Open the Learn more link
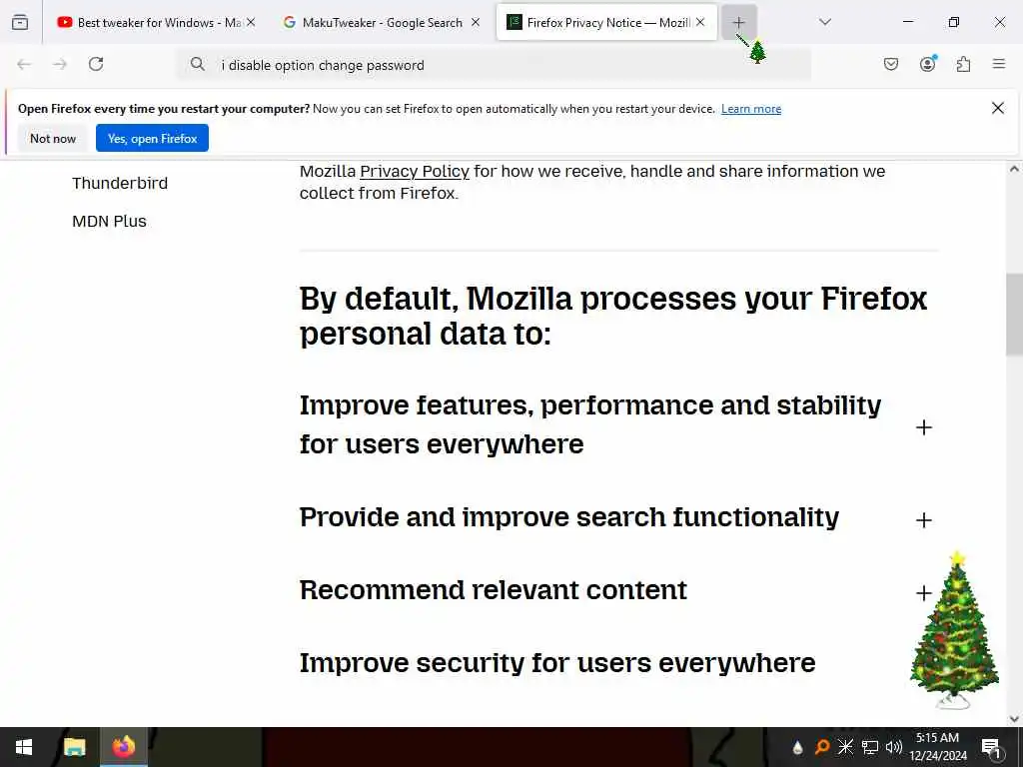 click(751, 109)
